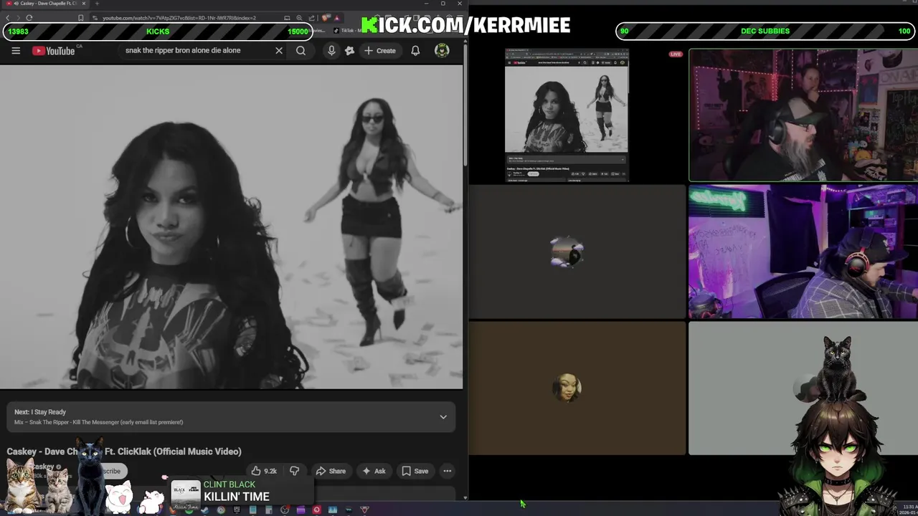
Task: Open the YouTube guide hamburger menu
Action: click(16, 50)
